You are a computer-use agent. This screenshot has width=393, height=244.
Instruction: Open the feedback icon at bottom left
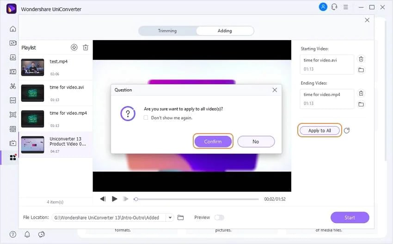[x=41, y=234]
